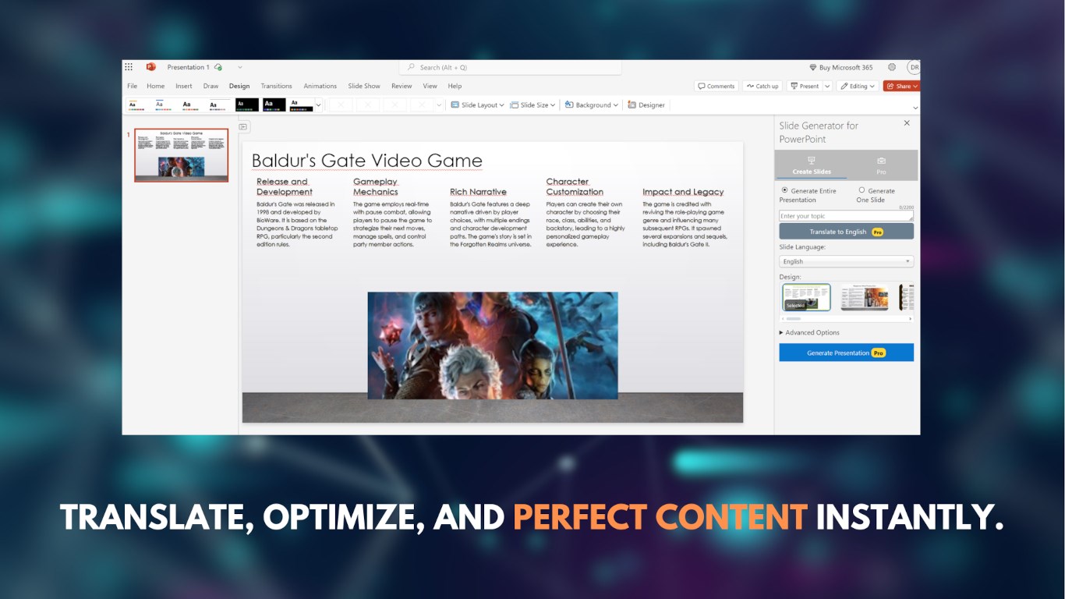
Task: Open the Slide Layout dropdown
Action: [x=477, y=105]
